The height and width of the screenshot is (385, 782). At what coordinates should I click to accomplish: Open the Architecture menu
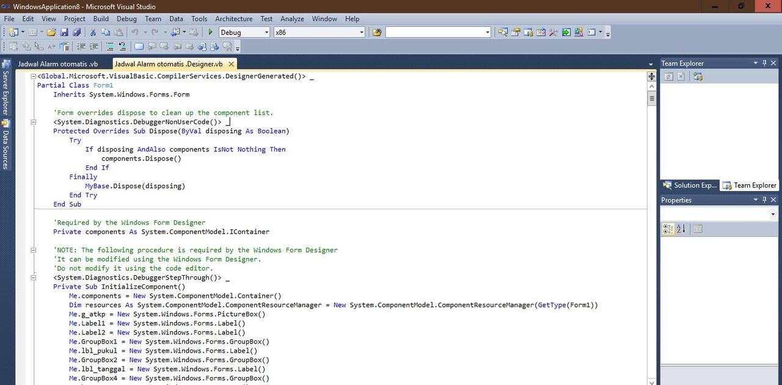[233, 18]
